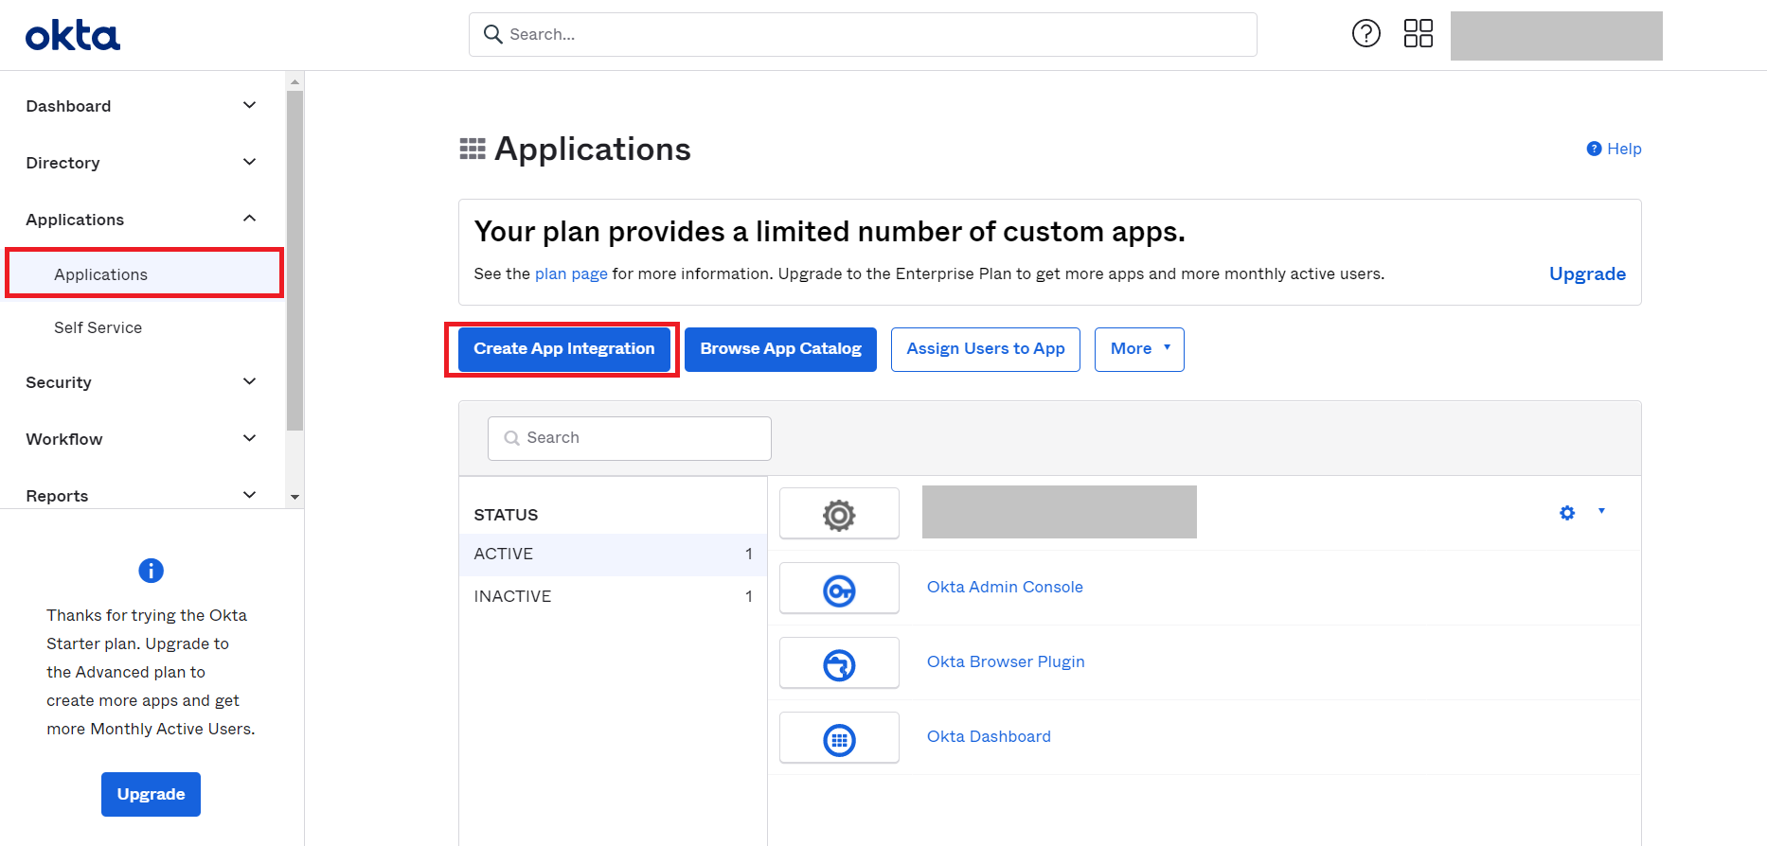Open the More dropdown button

[x=1139, y=349]
